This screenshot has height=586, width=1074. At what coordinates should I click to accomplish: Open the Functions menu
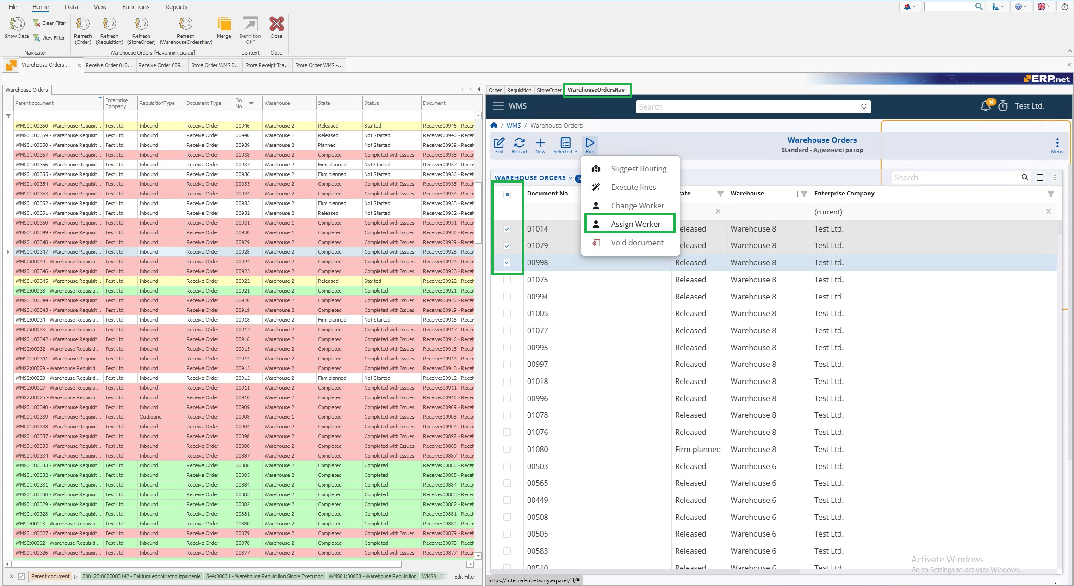[x=136, y=7]
